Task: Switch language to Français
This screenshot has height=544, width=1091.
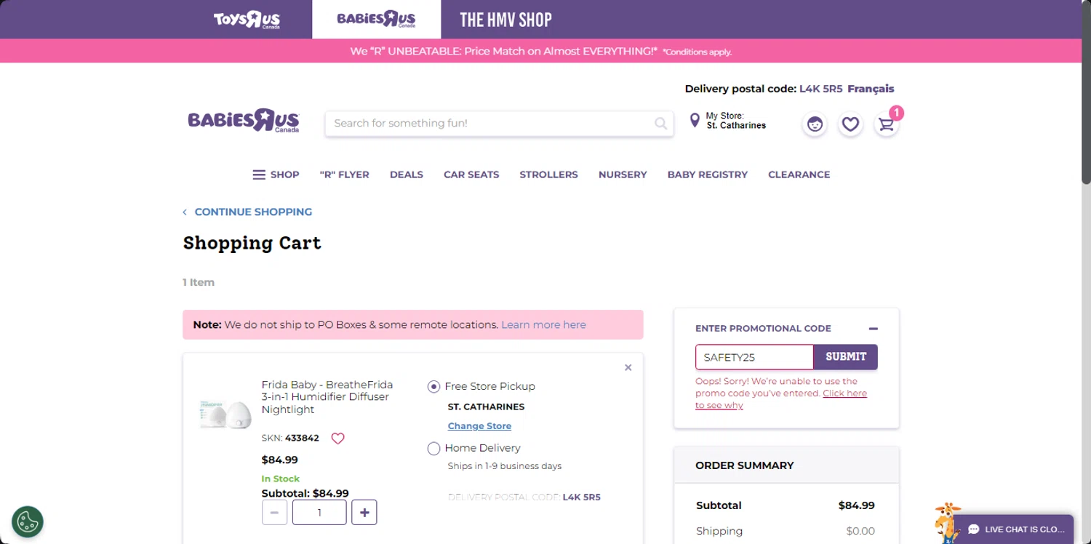Action: [x=871, y=89]
